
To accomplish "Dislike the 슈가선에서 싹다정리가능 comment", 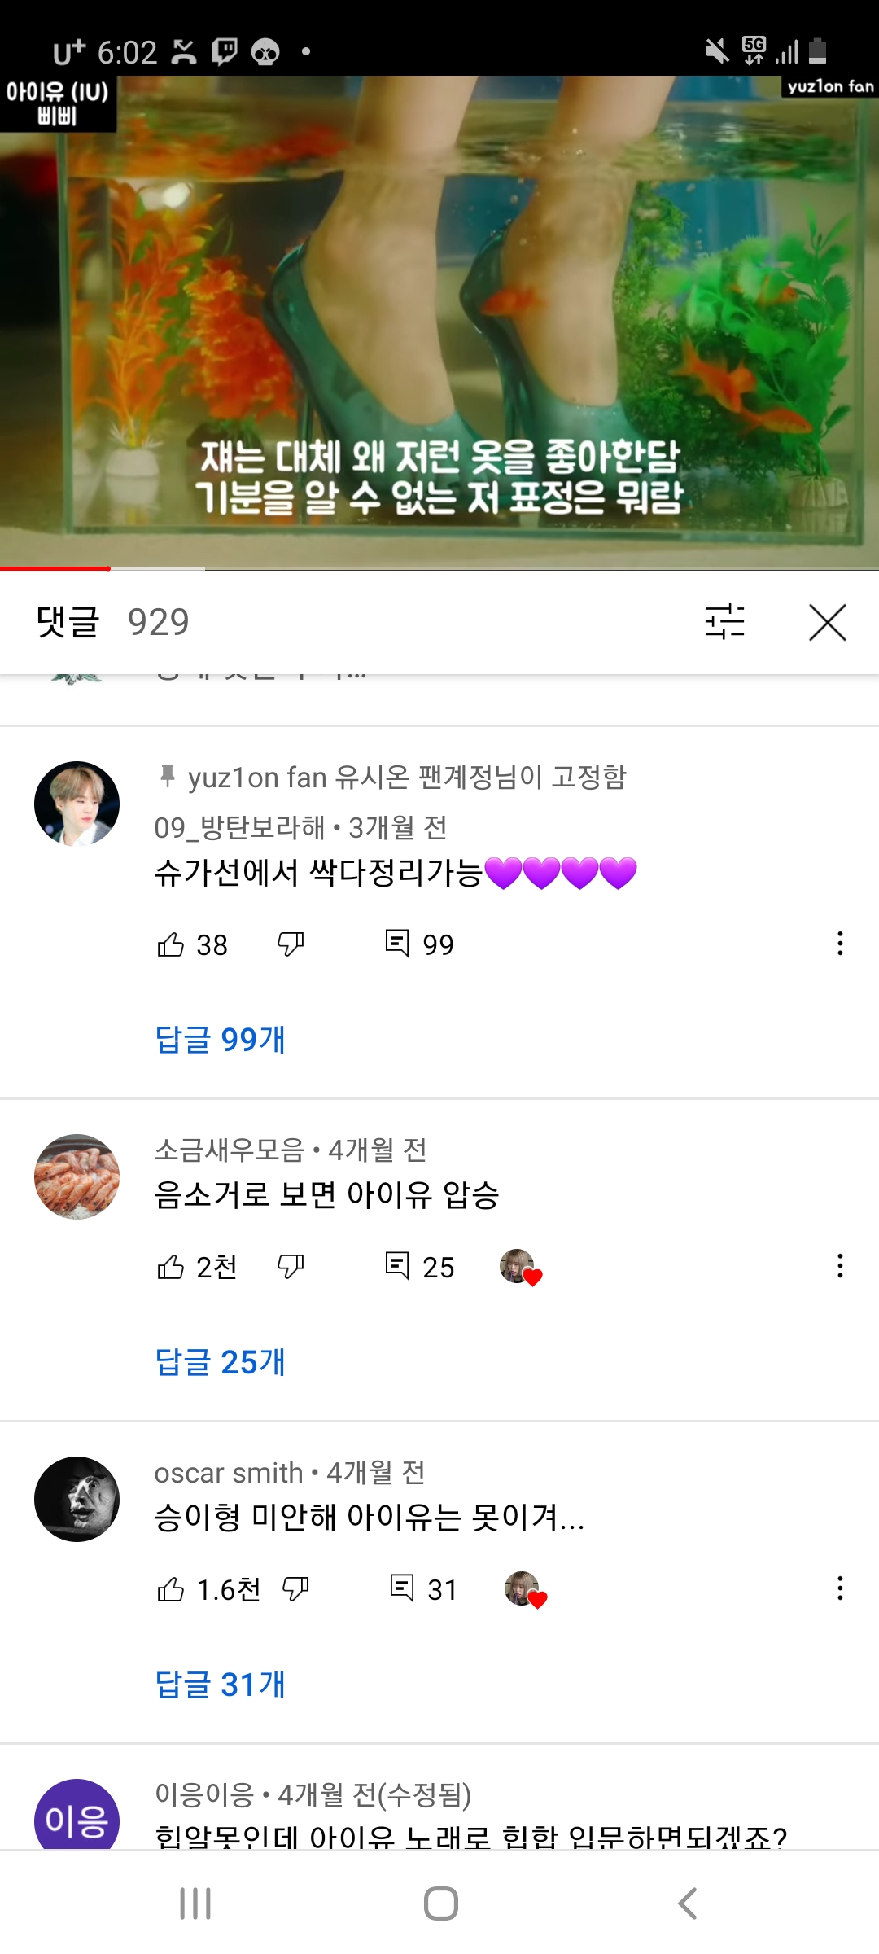I will (x=291, y=944).
